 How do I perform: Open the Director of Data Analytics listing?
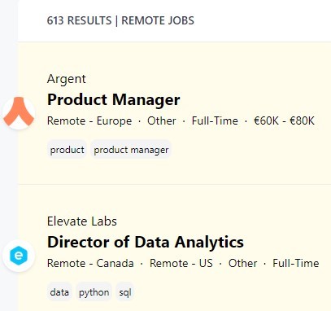point(146,242)
